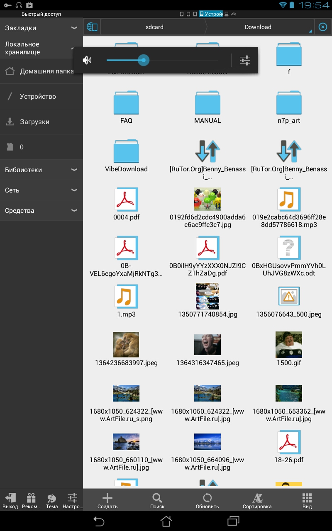The height and width of the screenshot is (531, 332).
Task: Open the Реком... gift icon
Action: point(31,500)
